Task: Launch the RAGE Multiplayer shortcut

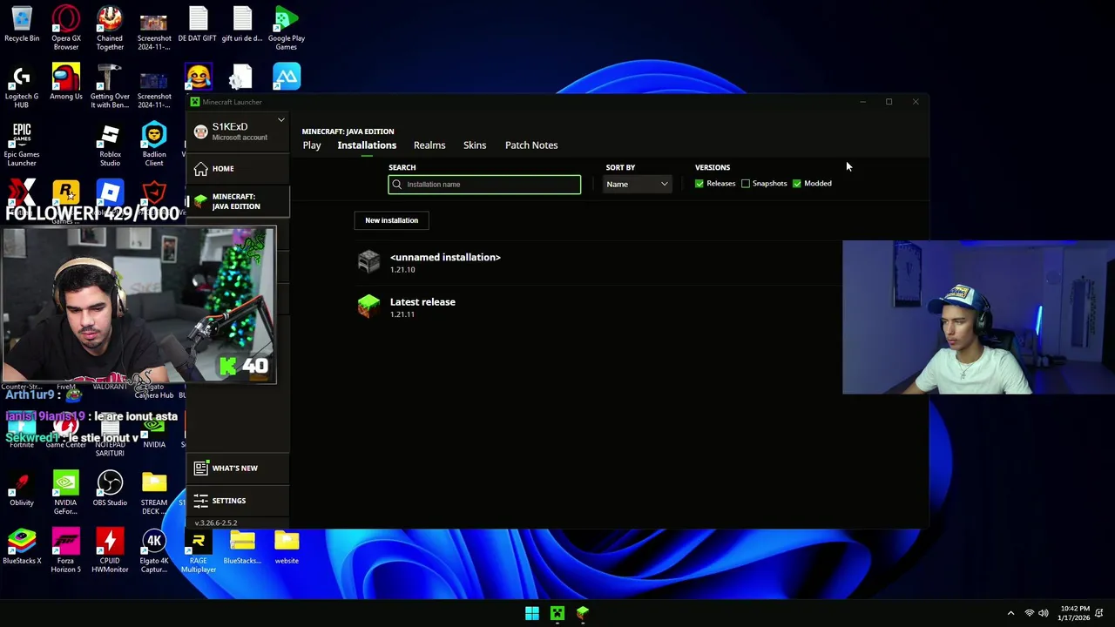Action: 198,550
